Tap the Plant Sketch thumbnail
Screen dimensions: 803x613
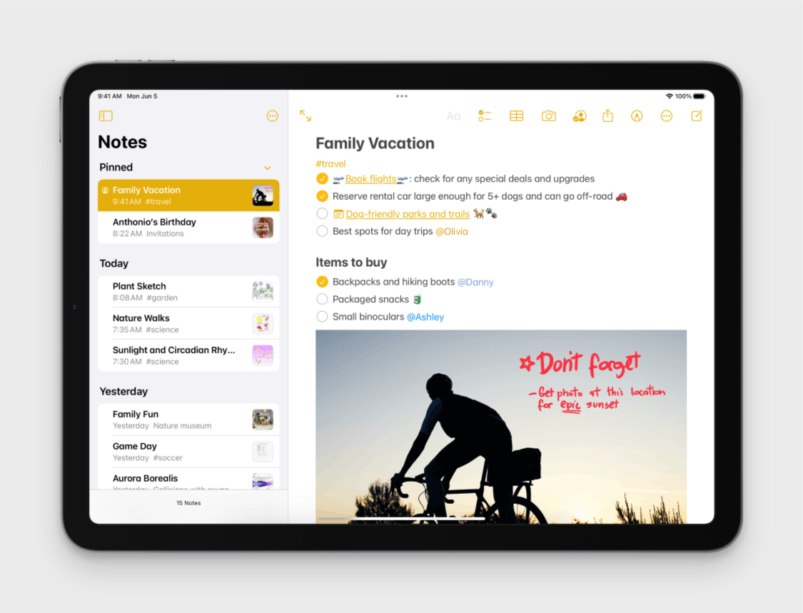263,291
